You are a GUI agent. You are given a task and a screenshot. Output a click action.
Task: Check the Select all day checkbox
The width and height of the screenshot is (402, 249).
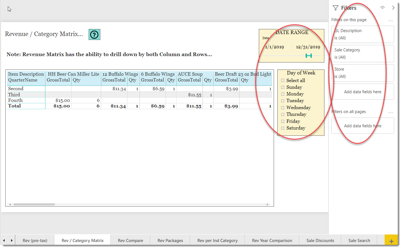click(283, 80)
